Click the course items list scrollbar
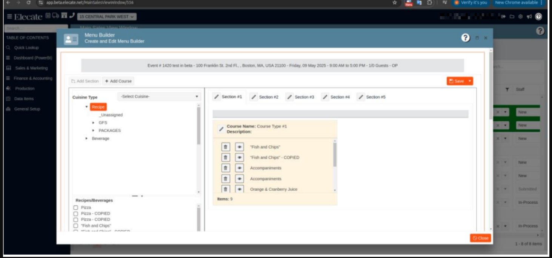The height and width of the screenshot is (258, 552). [x=335, y=155]
